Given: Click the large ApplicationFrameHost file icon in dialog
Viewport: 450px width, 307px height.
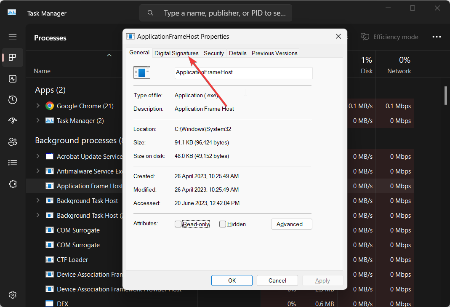Looking at the screenshot, I should click(x=142, y=72).
